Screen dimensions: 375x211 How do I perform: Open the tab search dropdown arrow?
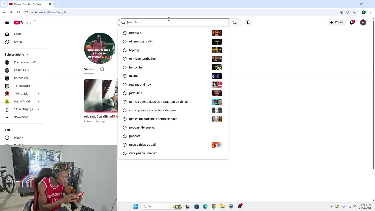(4, 4)
